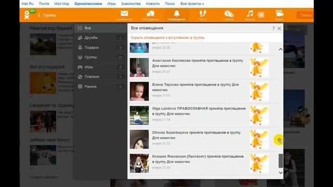The width and height of the screenshot is (333, 187).
Task: Click the orange Поиск button
Action: pos(305,15)
